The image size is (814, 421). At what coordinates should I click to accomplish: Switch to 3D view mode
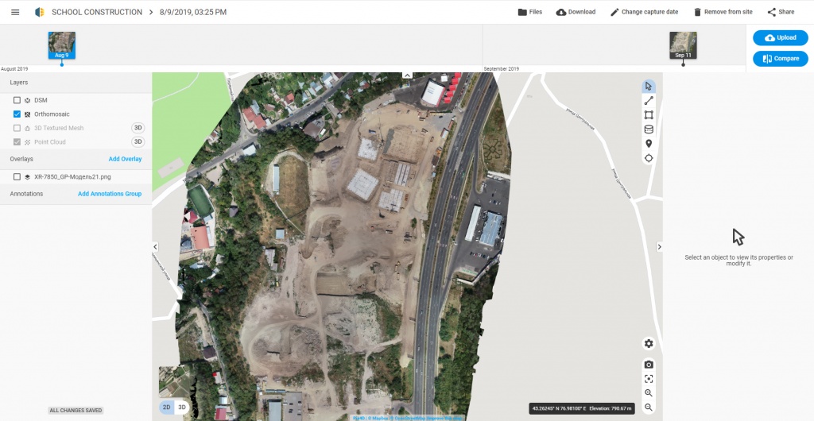[x=182, y=407]
